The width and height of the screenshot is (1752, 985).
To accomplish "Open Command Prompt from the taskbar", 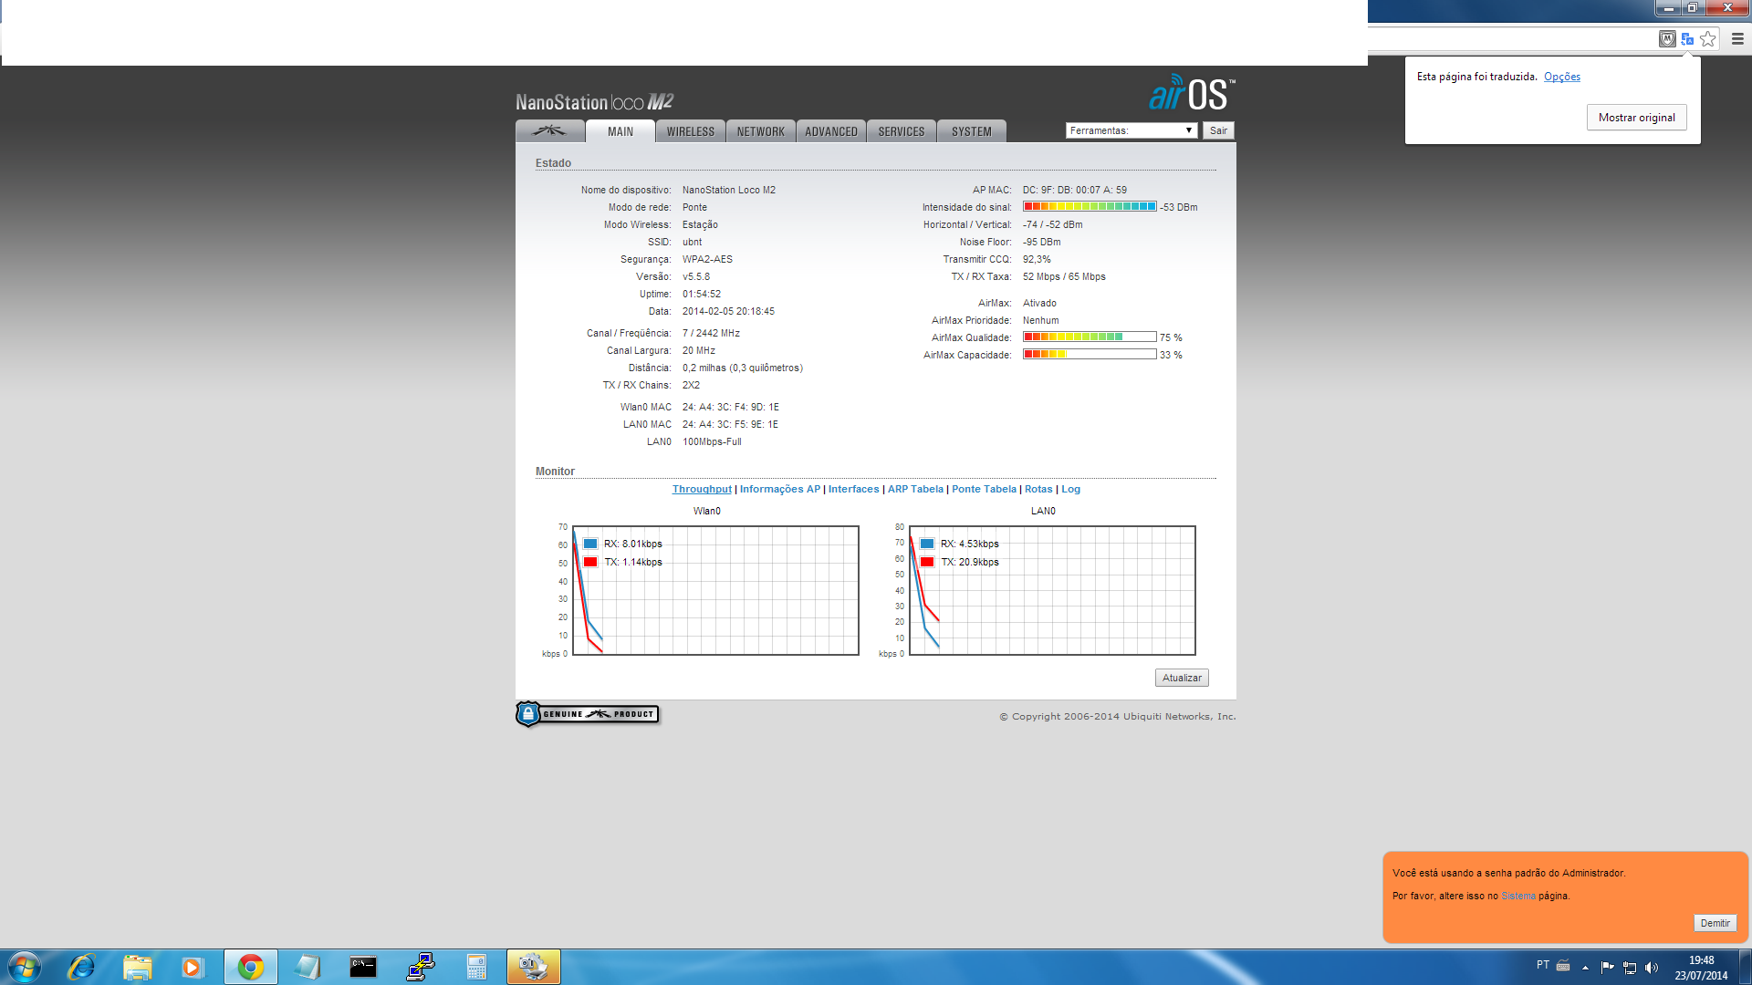I will point(363,967).
